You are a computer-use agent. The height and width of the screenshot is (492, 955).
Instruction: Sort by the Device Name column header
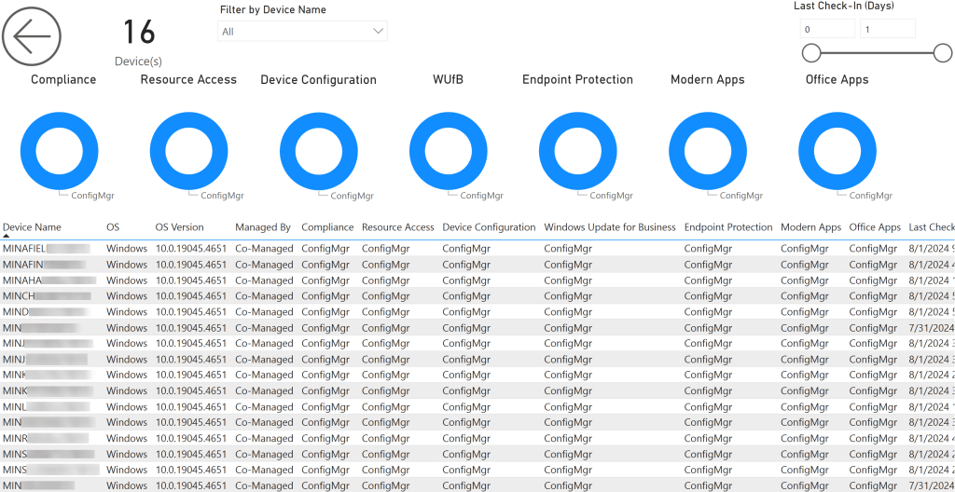click(32, 227)
